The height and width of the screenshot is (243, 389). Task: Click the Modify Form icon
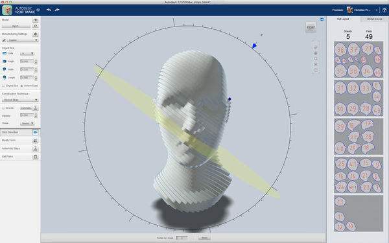click(35, 141)
